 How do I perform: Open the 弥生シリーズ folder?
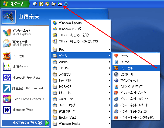click(x=81, y=111)
